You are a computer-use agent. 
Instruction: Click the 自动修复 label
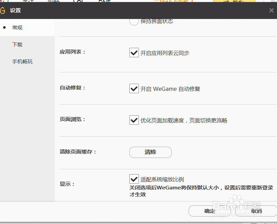pyautogui.click(x=72, y=88)
